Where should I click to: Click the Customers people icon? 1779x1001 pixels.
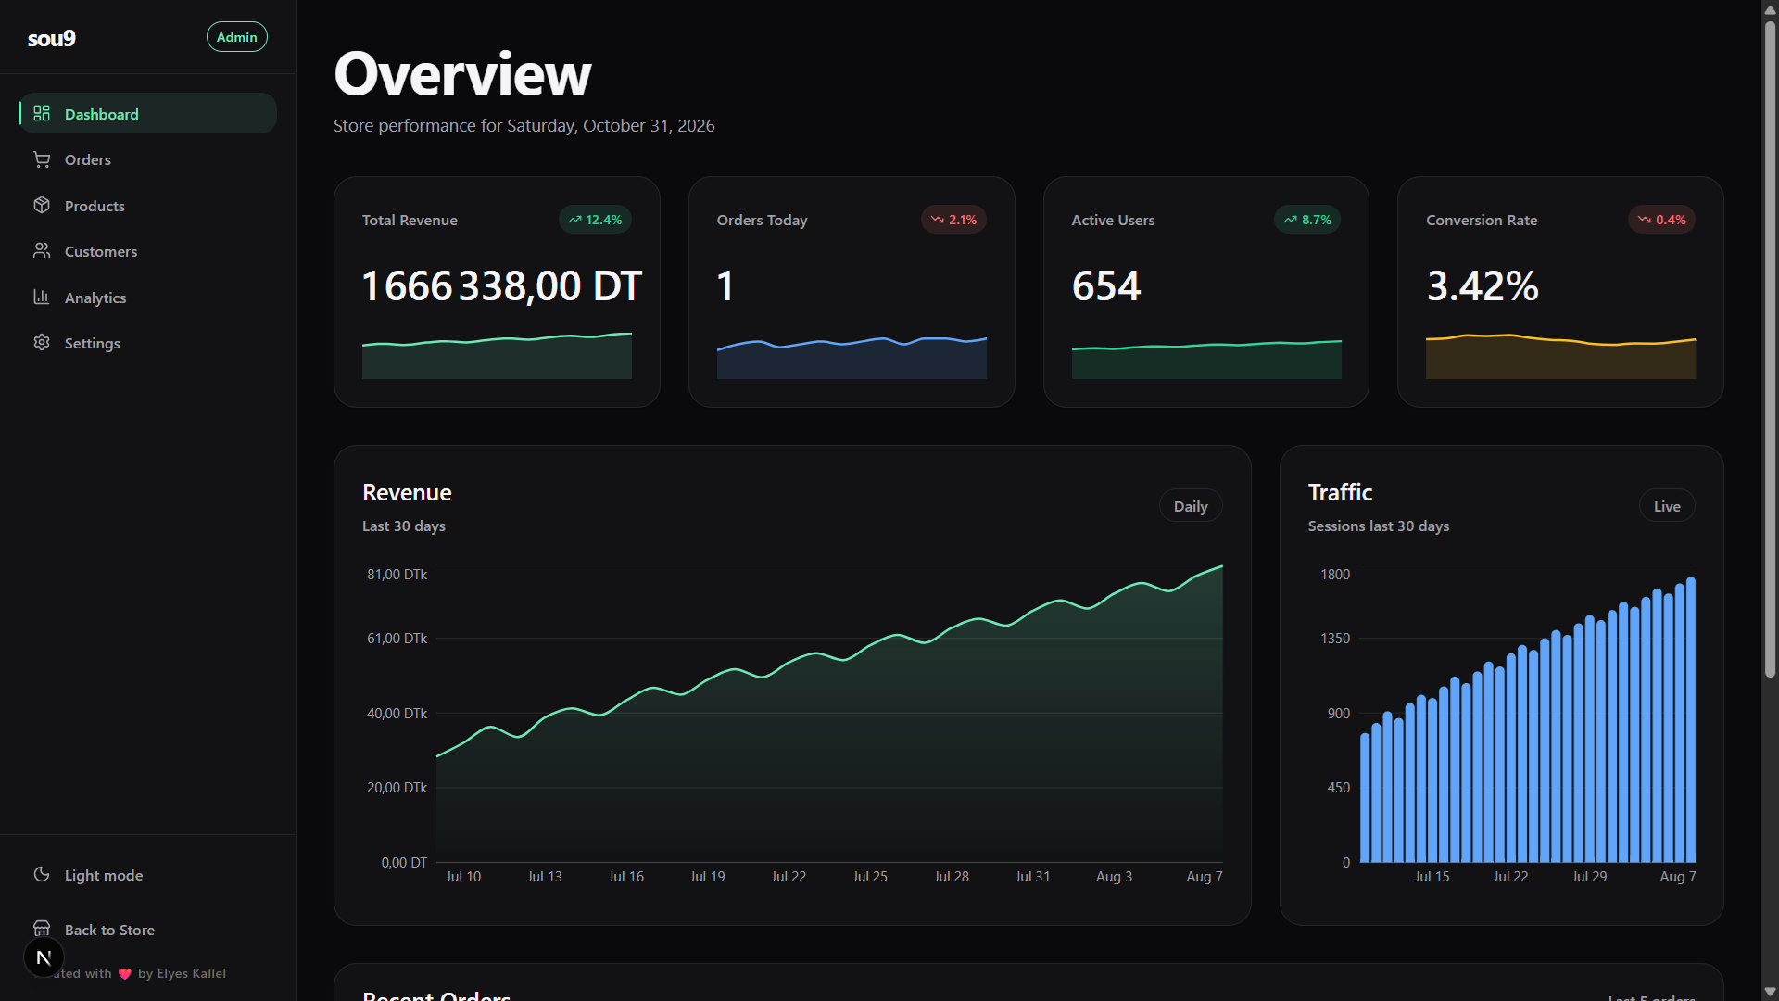[x=42, y=250]
